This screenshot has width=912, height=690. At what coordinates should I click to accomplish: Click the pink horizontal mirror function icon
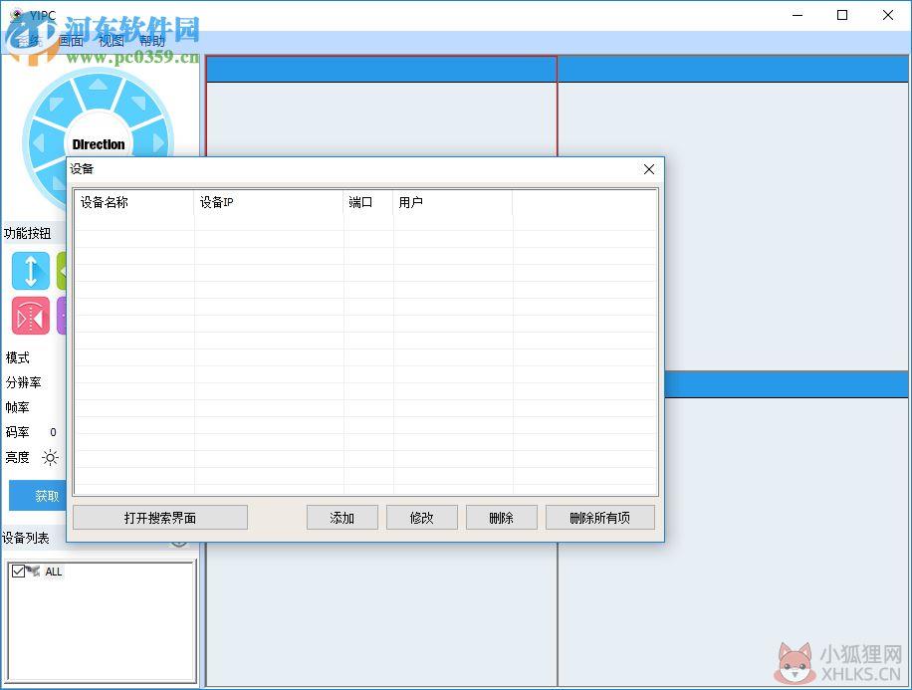coord(31,316)
